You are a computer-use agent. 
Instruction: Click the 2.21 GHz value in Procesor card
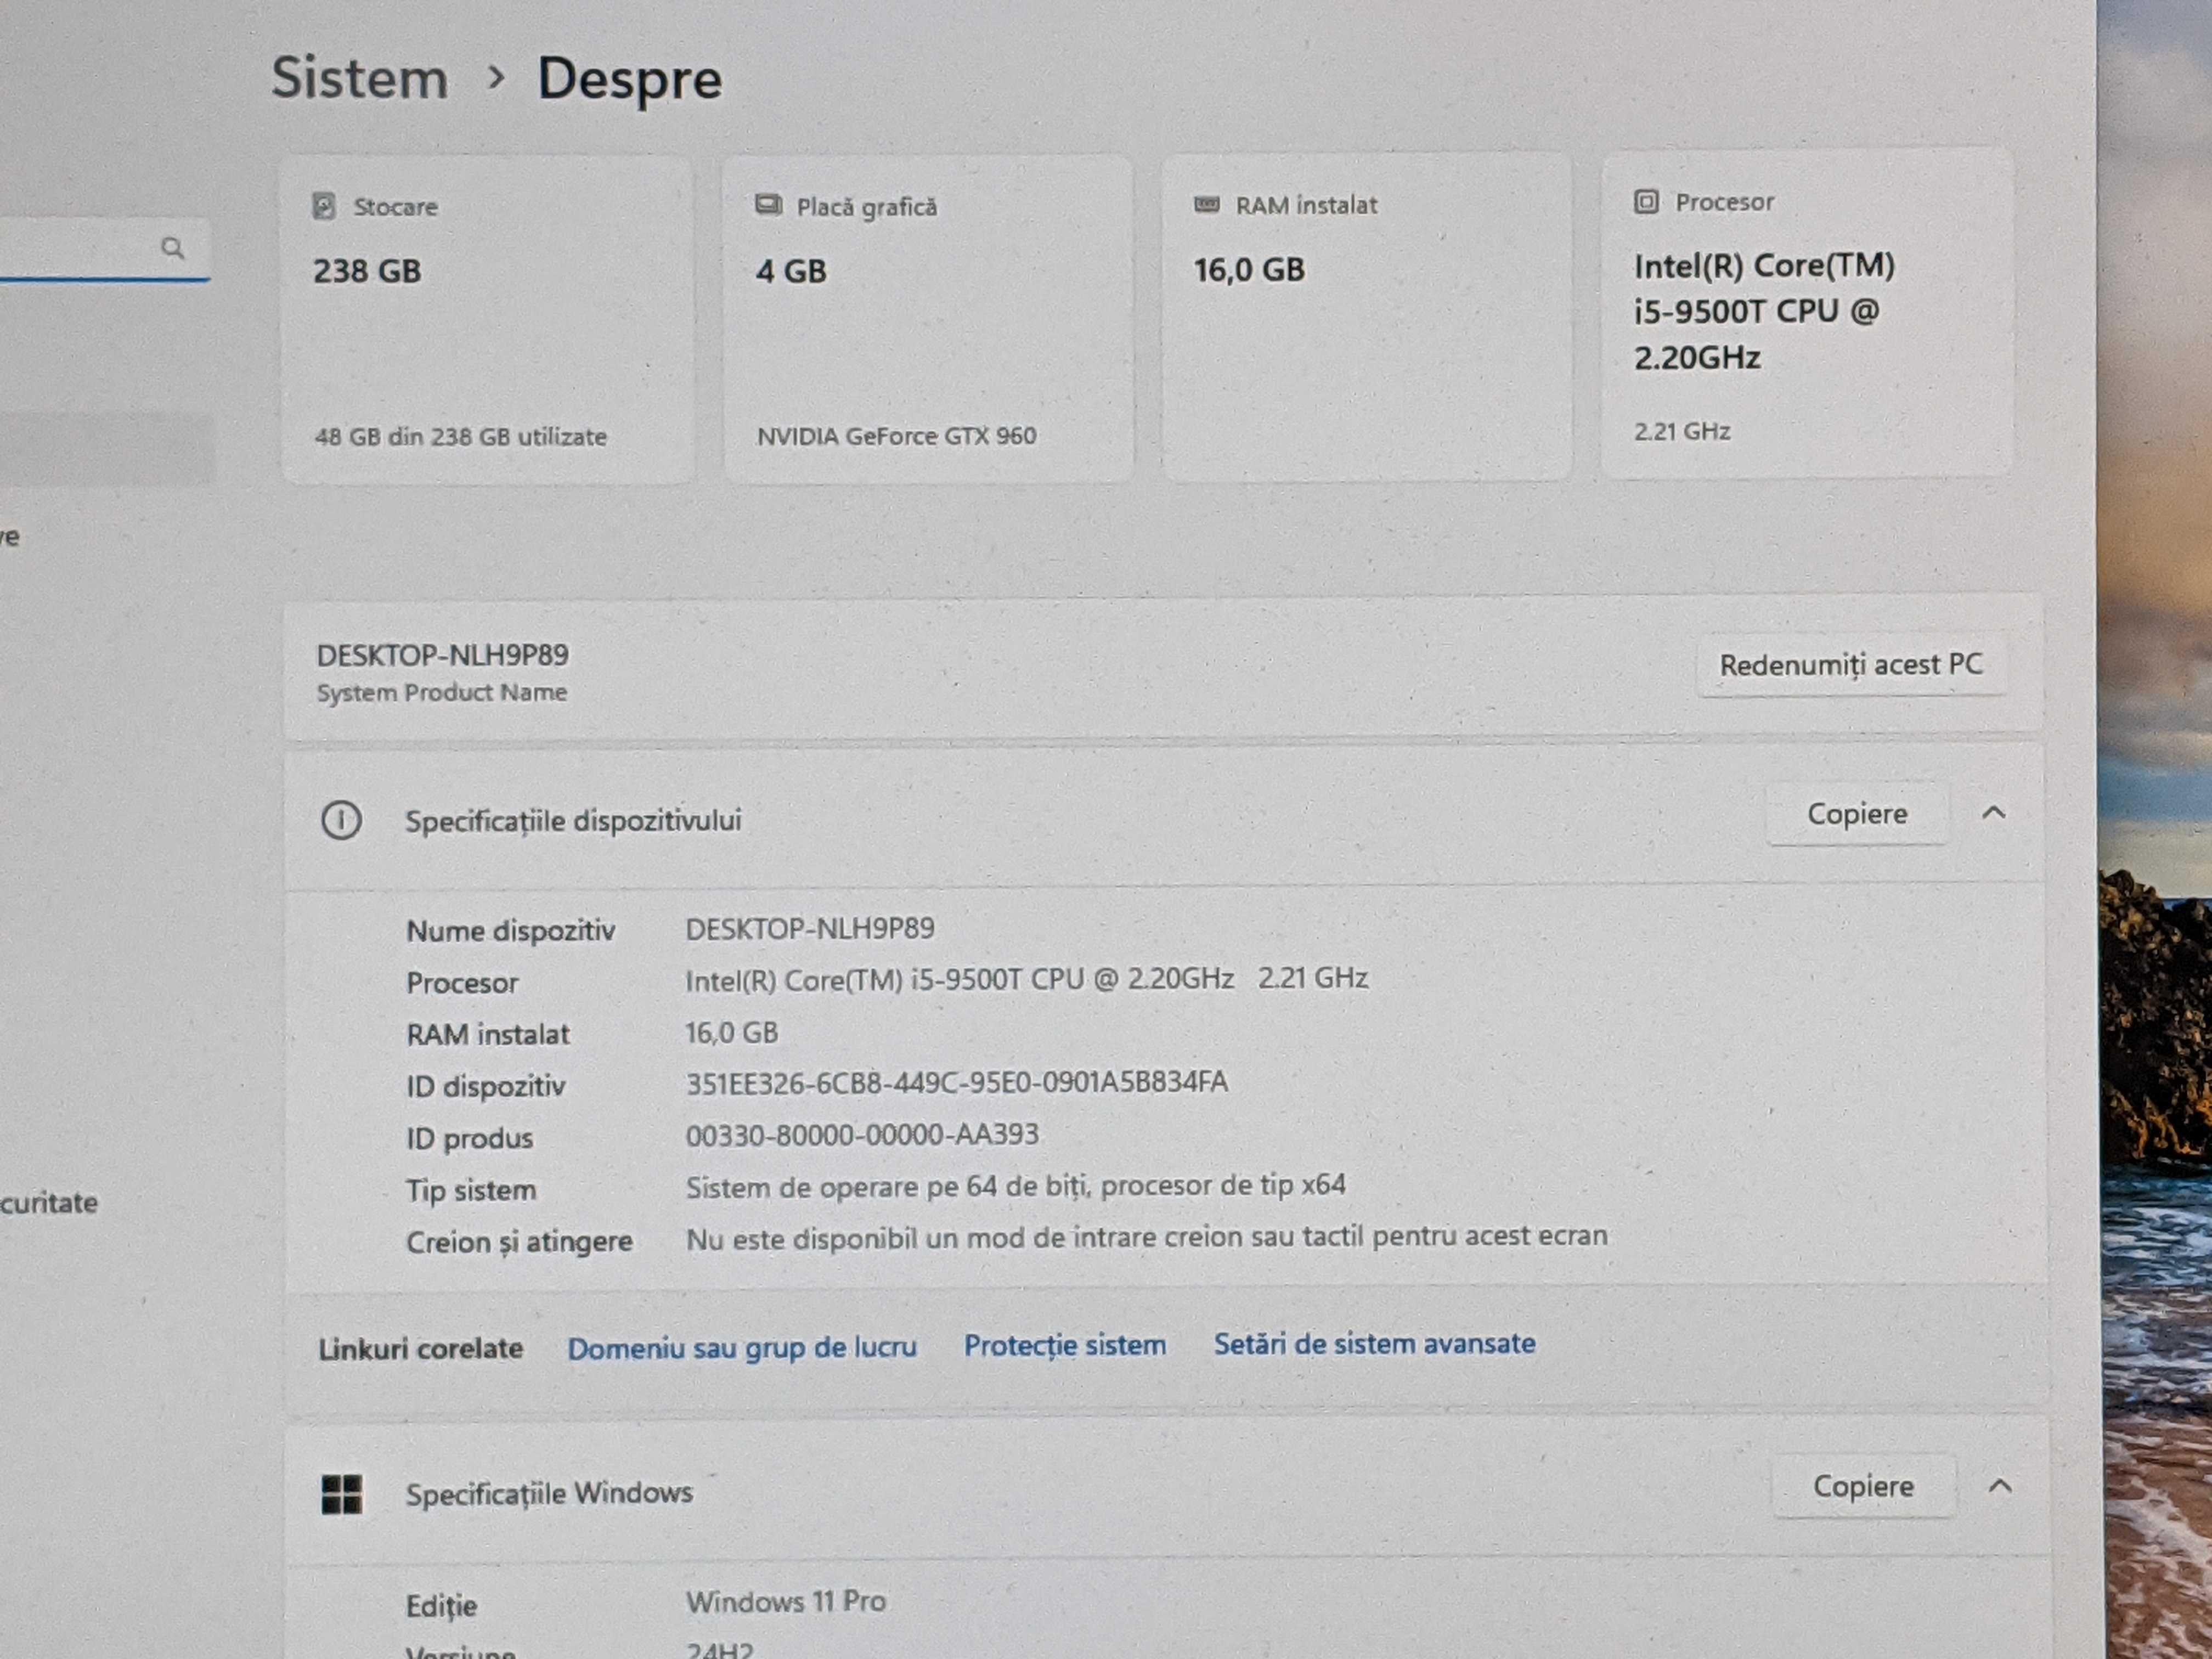[x=1682, y=431]
